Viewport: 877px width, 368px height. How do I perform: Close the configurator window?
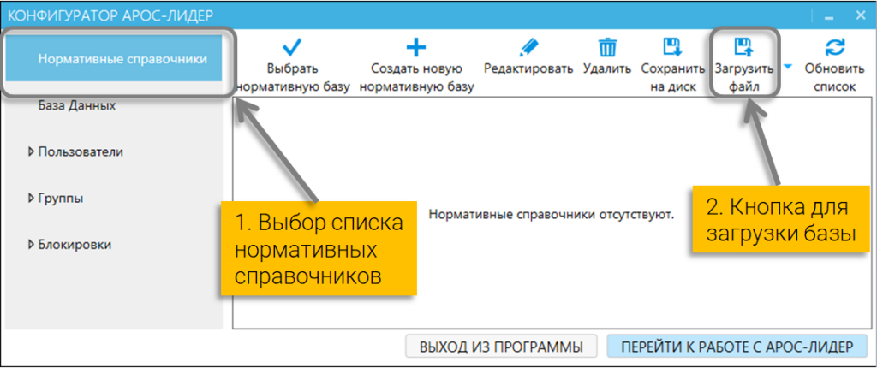(x=861, y=16)
